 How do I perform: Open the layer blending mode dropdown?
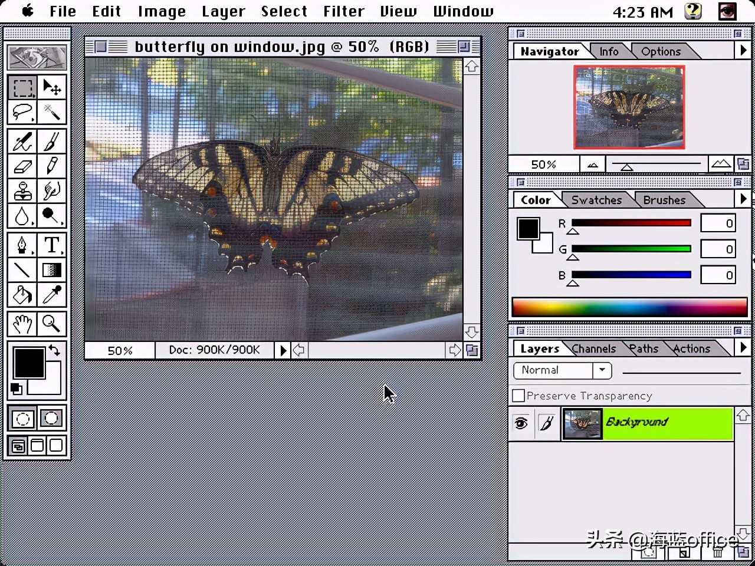tap(602, 370)
